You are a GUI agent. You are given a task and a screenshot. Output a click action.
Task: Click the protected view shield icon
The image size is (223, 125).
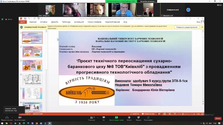(x=21, y=27)
